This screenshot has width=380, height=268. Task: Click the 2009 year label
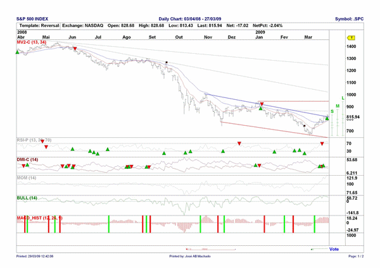point(260,32)
